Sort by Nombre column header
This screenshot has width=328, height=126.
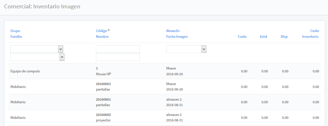tap(102, 37)
